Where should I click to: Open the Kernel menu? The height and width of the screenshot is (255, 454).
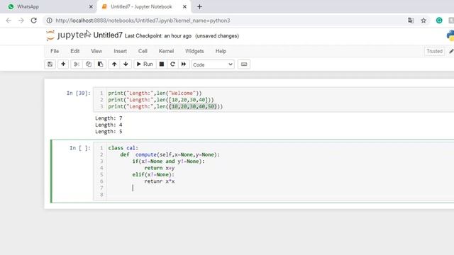(x=166, y=51)
